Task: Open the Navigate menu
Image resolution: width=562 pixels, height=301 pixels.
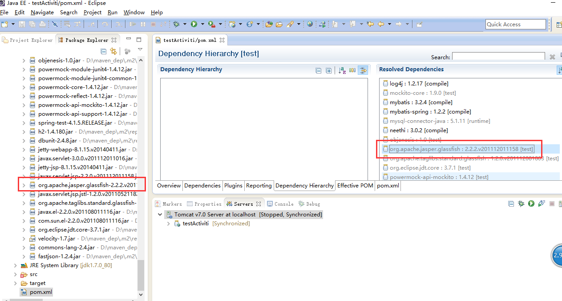Action: (42, 12)
